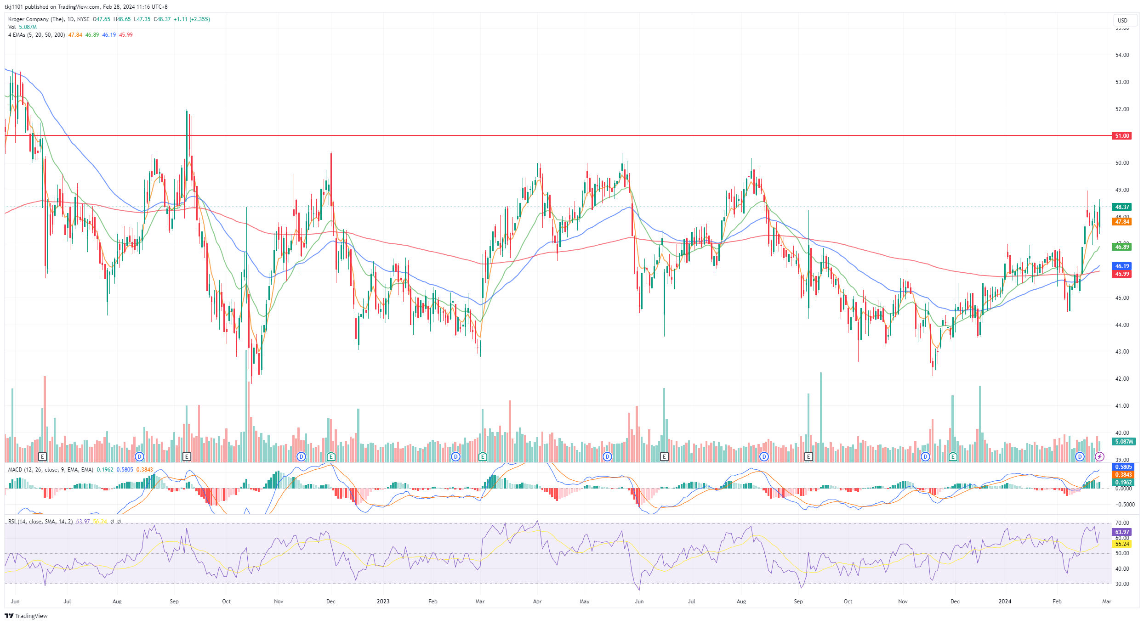Click the dividend D marker in February 2024
This screenshot has width=1144, height=624.
[x=1080, y=456]
